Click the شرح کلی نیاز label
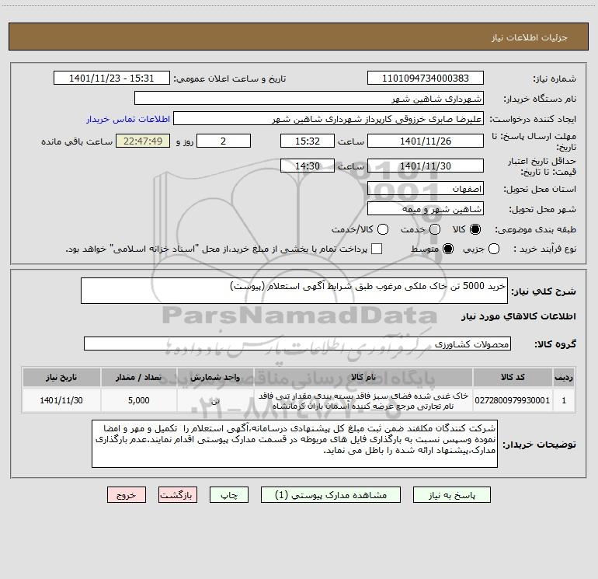Viewport: 598px width, 579px height. 544,291
